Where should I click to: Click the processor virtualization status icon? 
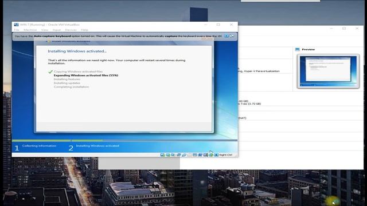click(205, 155)
